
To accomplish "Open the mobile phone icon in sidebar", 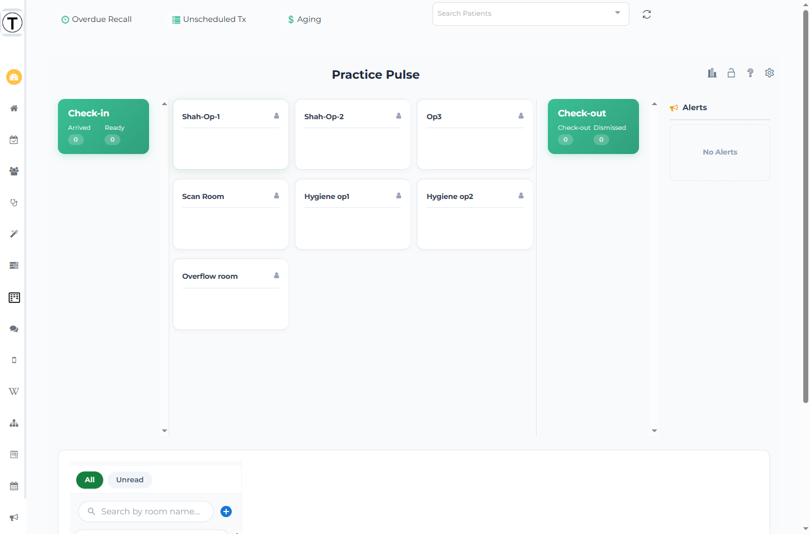I will tap(14, 360).
